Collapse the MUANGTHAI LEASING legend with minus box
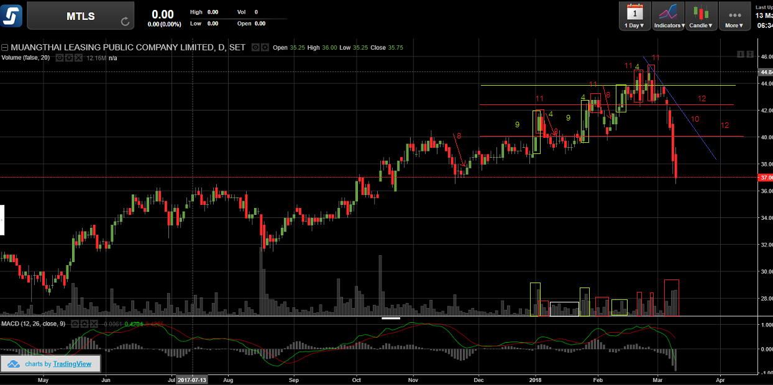The image size is (773, 385). [4, 47]
